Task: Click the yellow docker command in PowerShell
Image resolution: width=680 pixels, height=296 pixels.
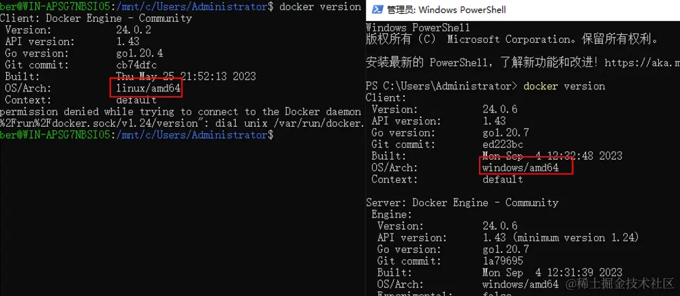Action: [x=541, y=86]
